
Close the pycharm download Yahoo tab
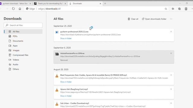click(x=30, y=4)
